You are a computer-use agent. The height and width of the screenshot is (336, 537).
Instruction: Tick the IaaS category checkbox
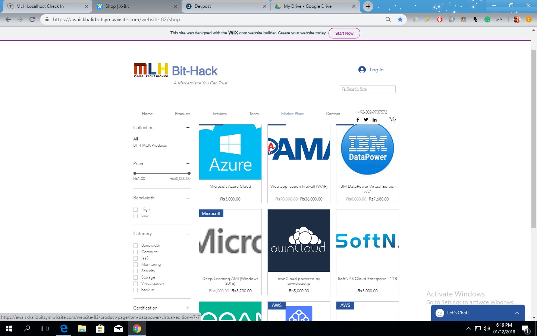pyautogui.click(x=136, y=258)
